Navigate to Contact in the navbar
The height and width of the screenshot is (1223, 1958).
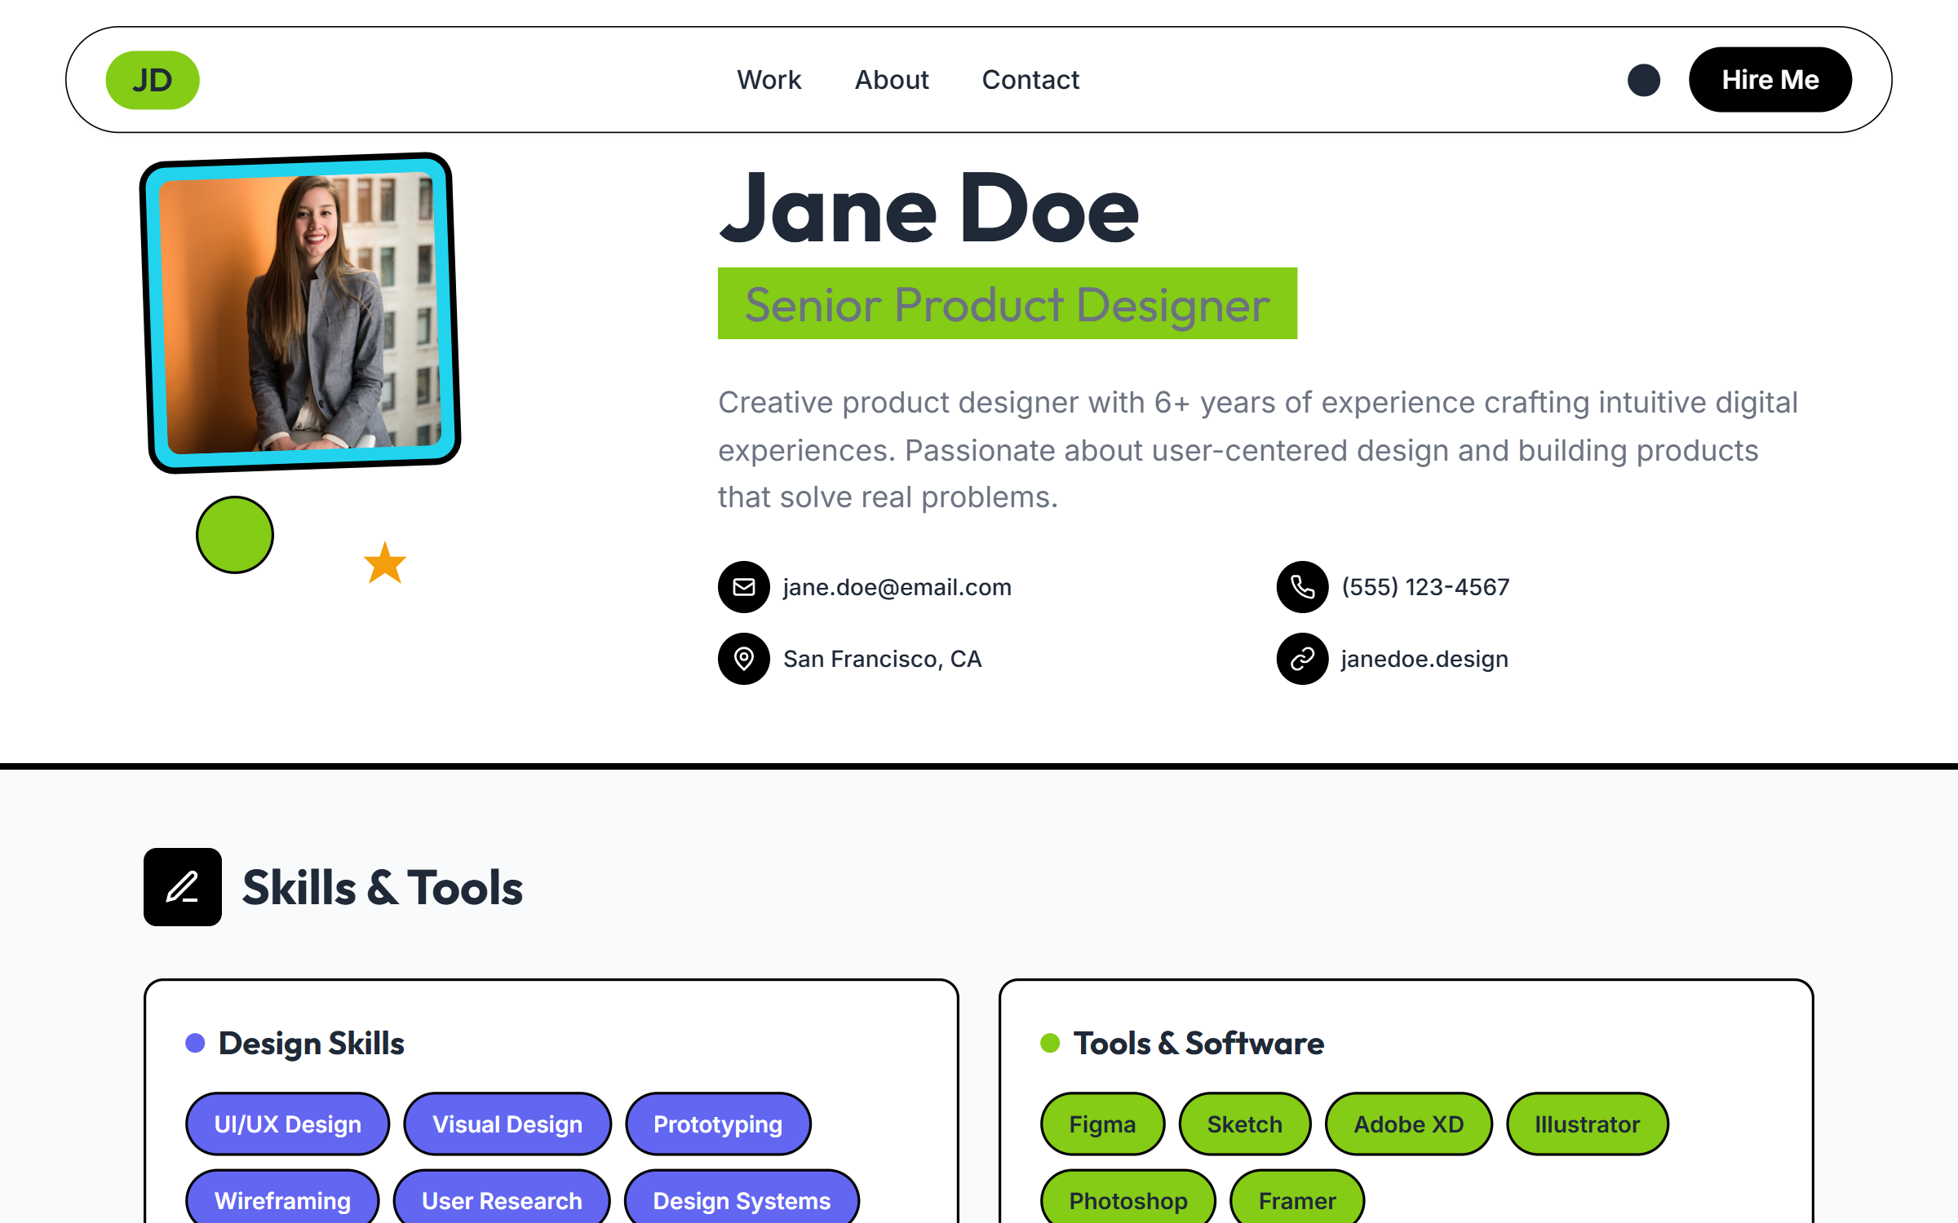(x=1030, y=80)
